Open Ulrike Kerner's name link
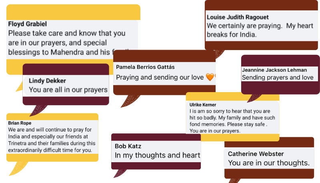 (x=203, y=105)
